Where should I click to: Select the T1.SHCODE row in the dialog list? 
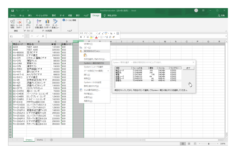point(148,71)
